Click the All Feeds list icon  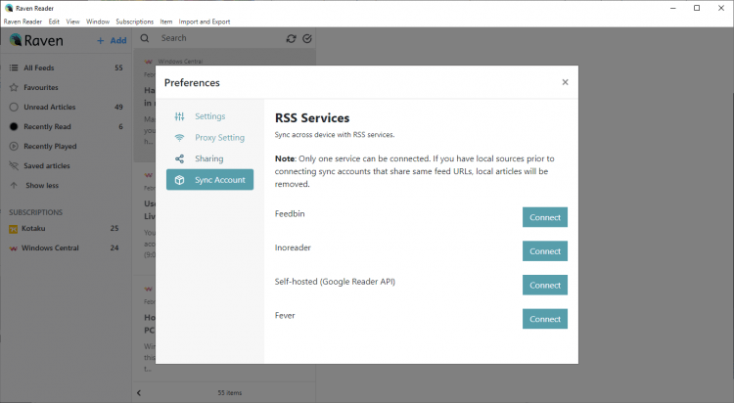(x=14, y=67)
